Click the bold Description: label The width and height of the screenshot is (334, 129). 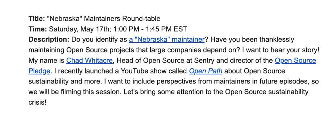tap(49, 40)
